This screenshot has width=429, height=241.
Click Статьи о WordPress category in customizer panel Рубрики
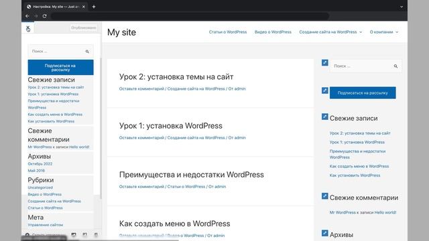[x=45, y=208]
